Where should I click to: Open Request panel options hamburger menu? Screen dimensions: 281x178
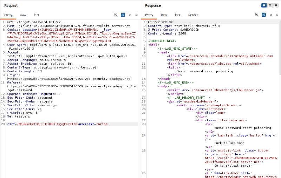click(137, 15)
